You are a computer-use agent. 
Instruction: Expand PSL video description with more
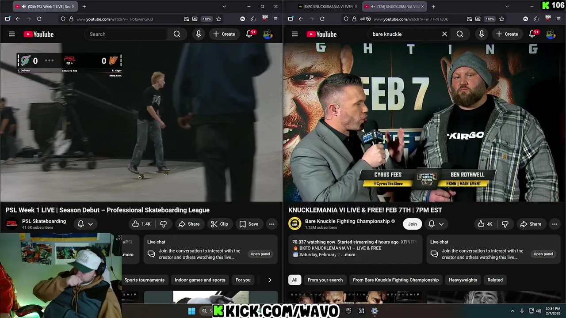(128, 254)
